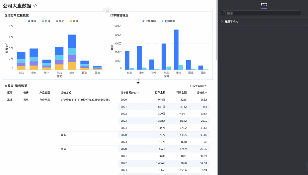Toggle the 高级 legend item
Viewport: 308px width, 175px height.
coord(74,21)
